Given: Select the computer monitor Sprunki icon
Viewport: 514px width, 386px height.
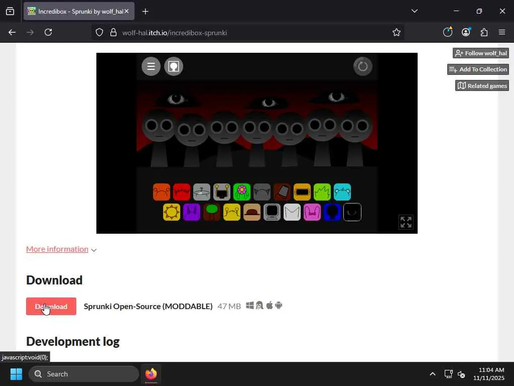Looking at the screenshot, I should 272,212.
